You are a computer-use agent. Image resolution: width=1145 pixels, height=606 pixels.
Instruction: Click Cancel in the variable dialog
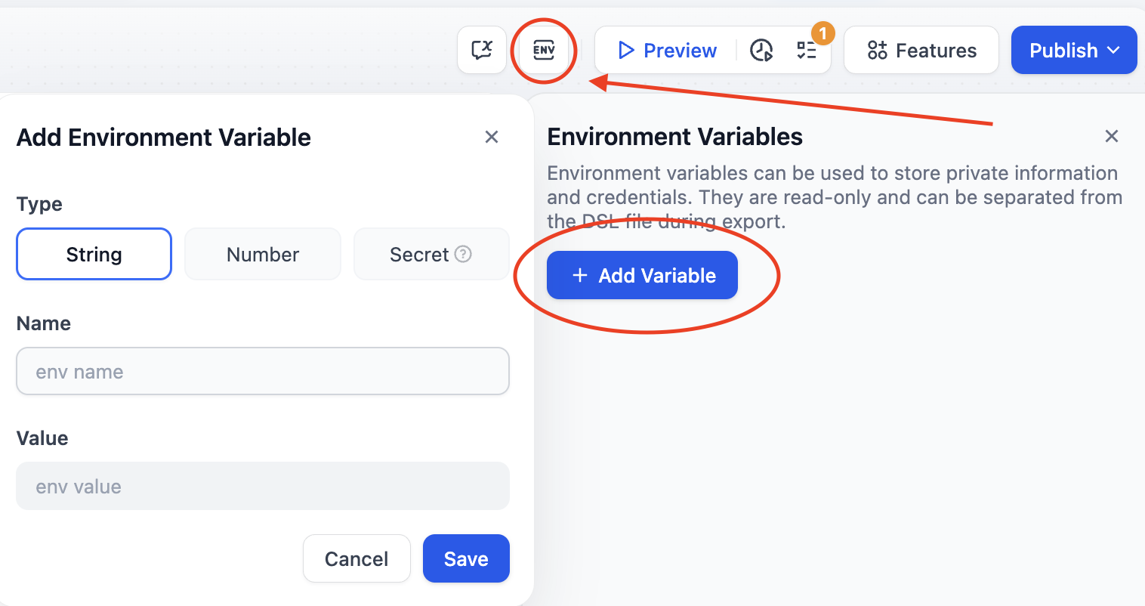tap(356, 559)
